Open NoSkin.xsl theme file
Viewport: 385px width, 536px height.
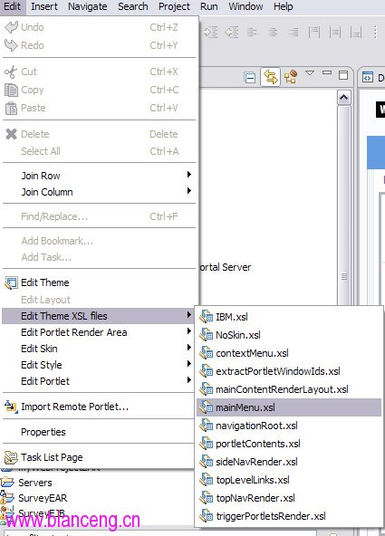coord(289,335)
